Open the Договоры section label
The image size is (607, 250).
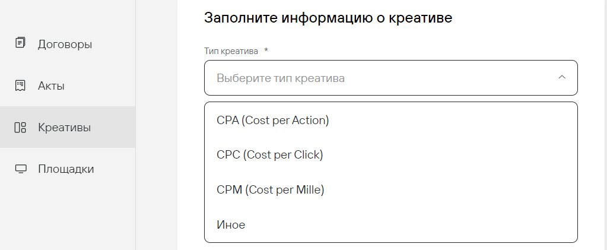tap(65, 44)
